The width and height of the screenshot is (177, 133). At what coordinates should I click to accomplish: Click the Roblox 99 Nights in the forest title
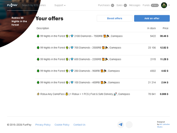(19, 21)
